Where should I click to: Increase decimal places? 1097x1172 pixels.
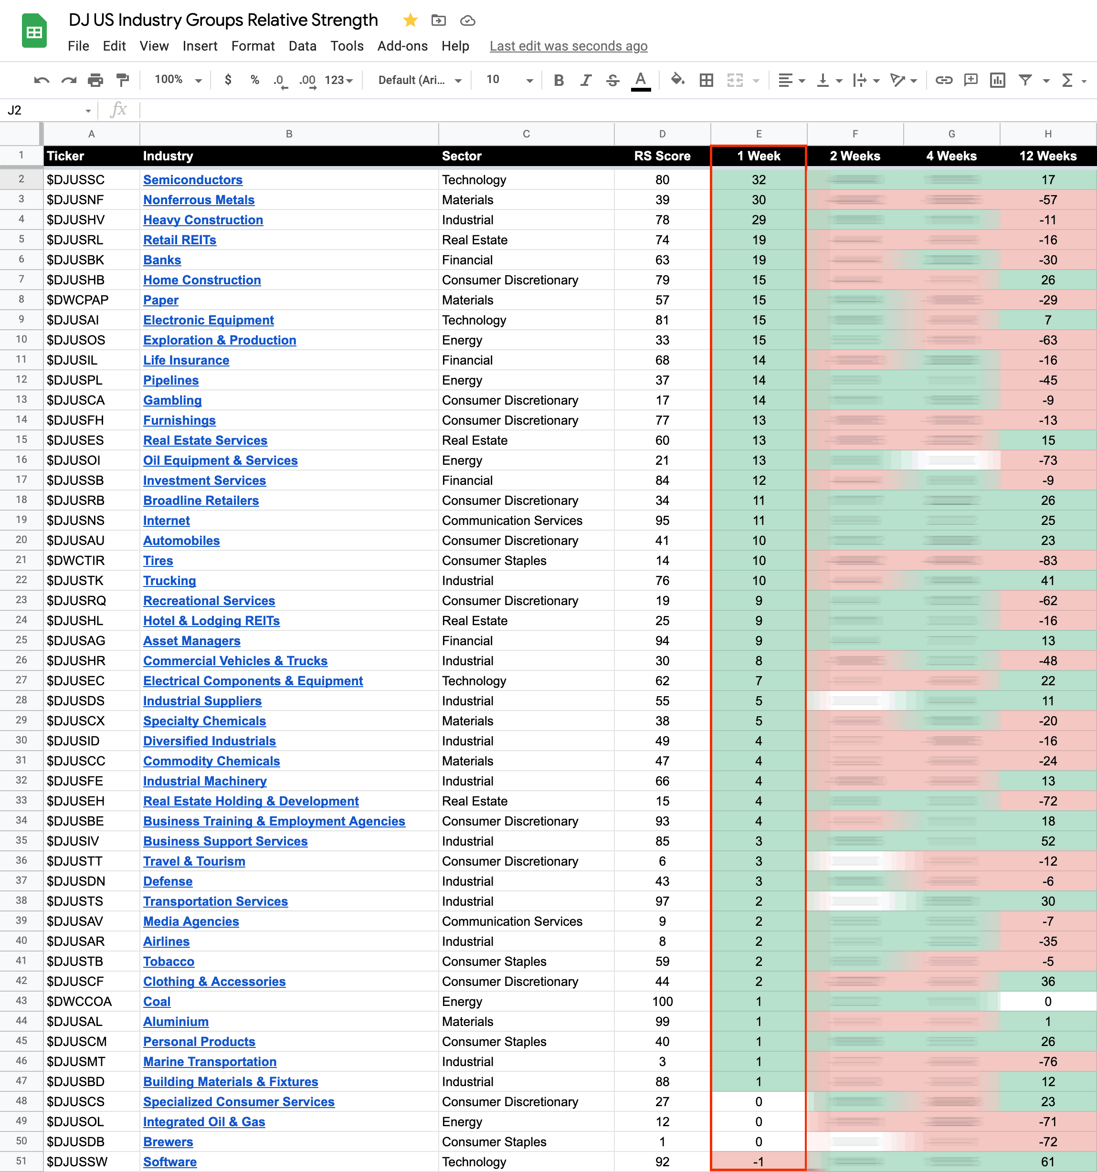point(307,81)
